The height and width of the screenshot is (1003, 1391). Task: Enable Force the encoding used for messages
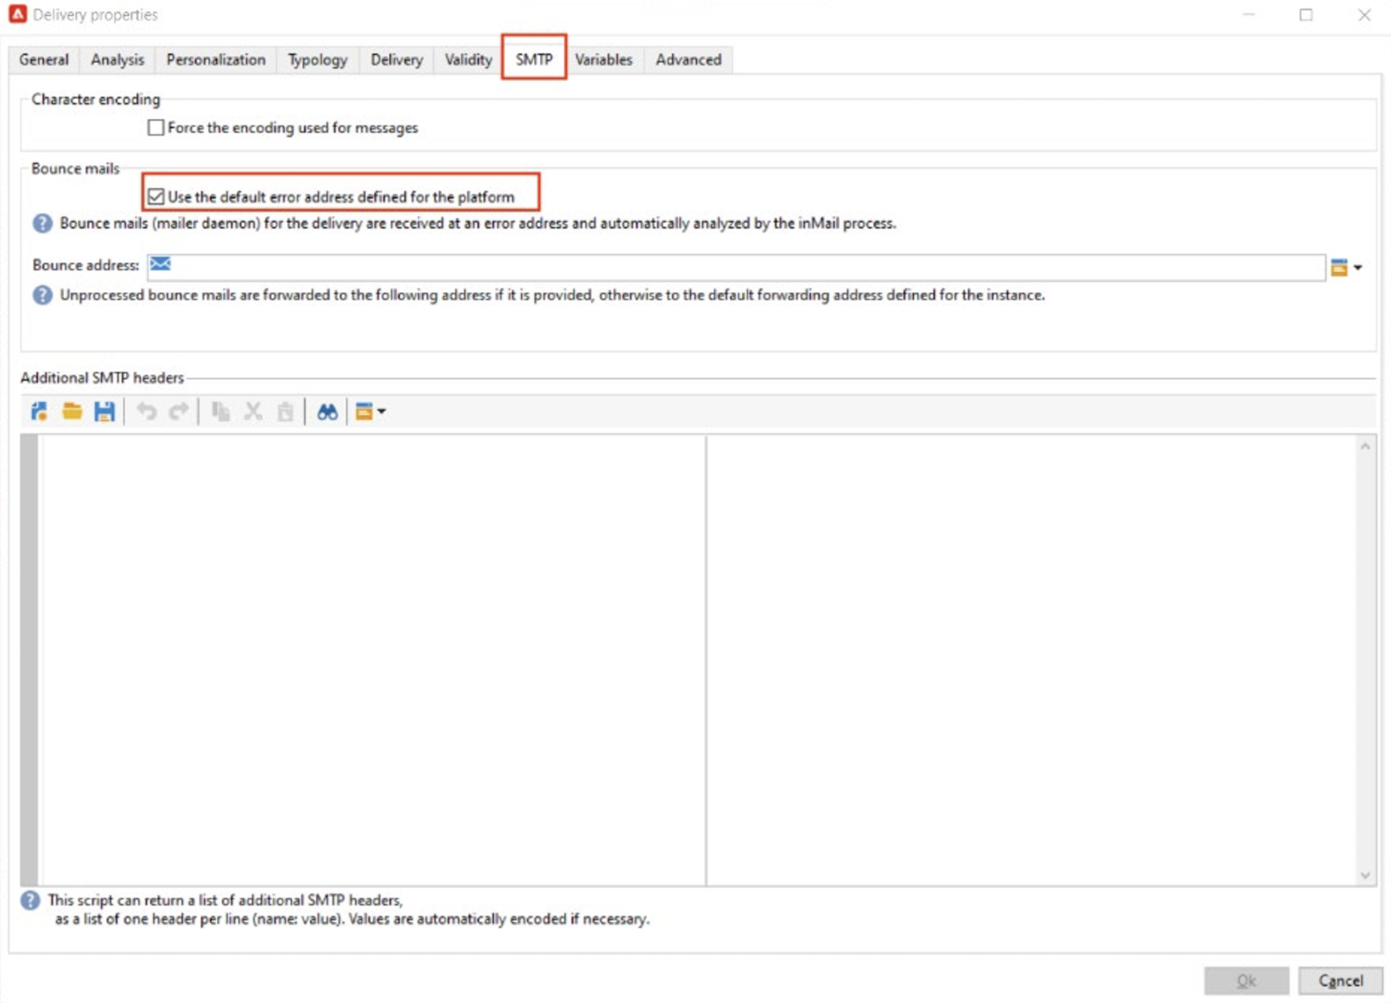coord(156,128)
